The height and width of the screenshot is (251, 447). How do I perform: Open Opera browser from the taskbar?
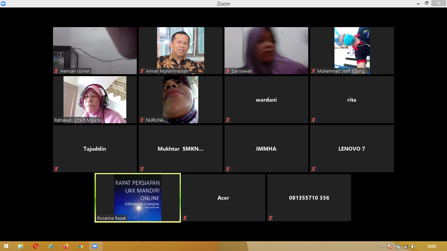36,246
